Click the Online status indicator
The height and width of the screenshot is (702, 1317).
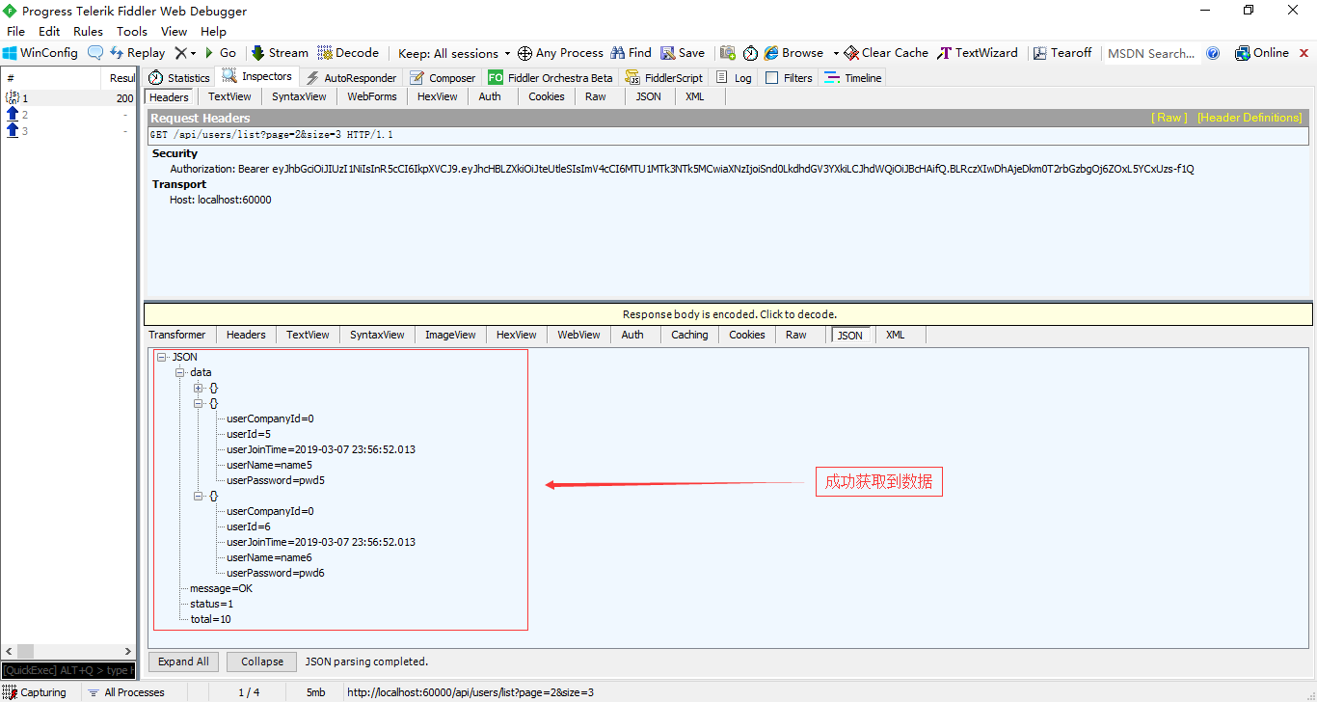click(x=1262, y=53)
